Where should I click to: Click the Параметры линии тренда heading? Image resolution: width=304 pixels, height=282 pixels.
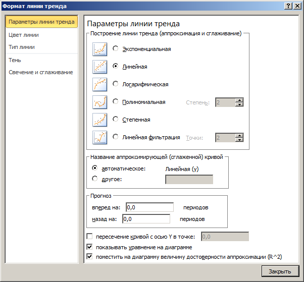point(133,24)
